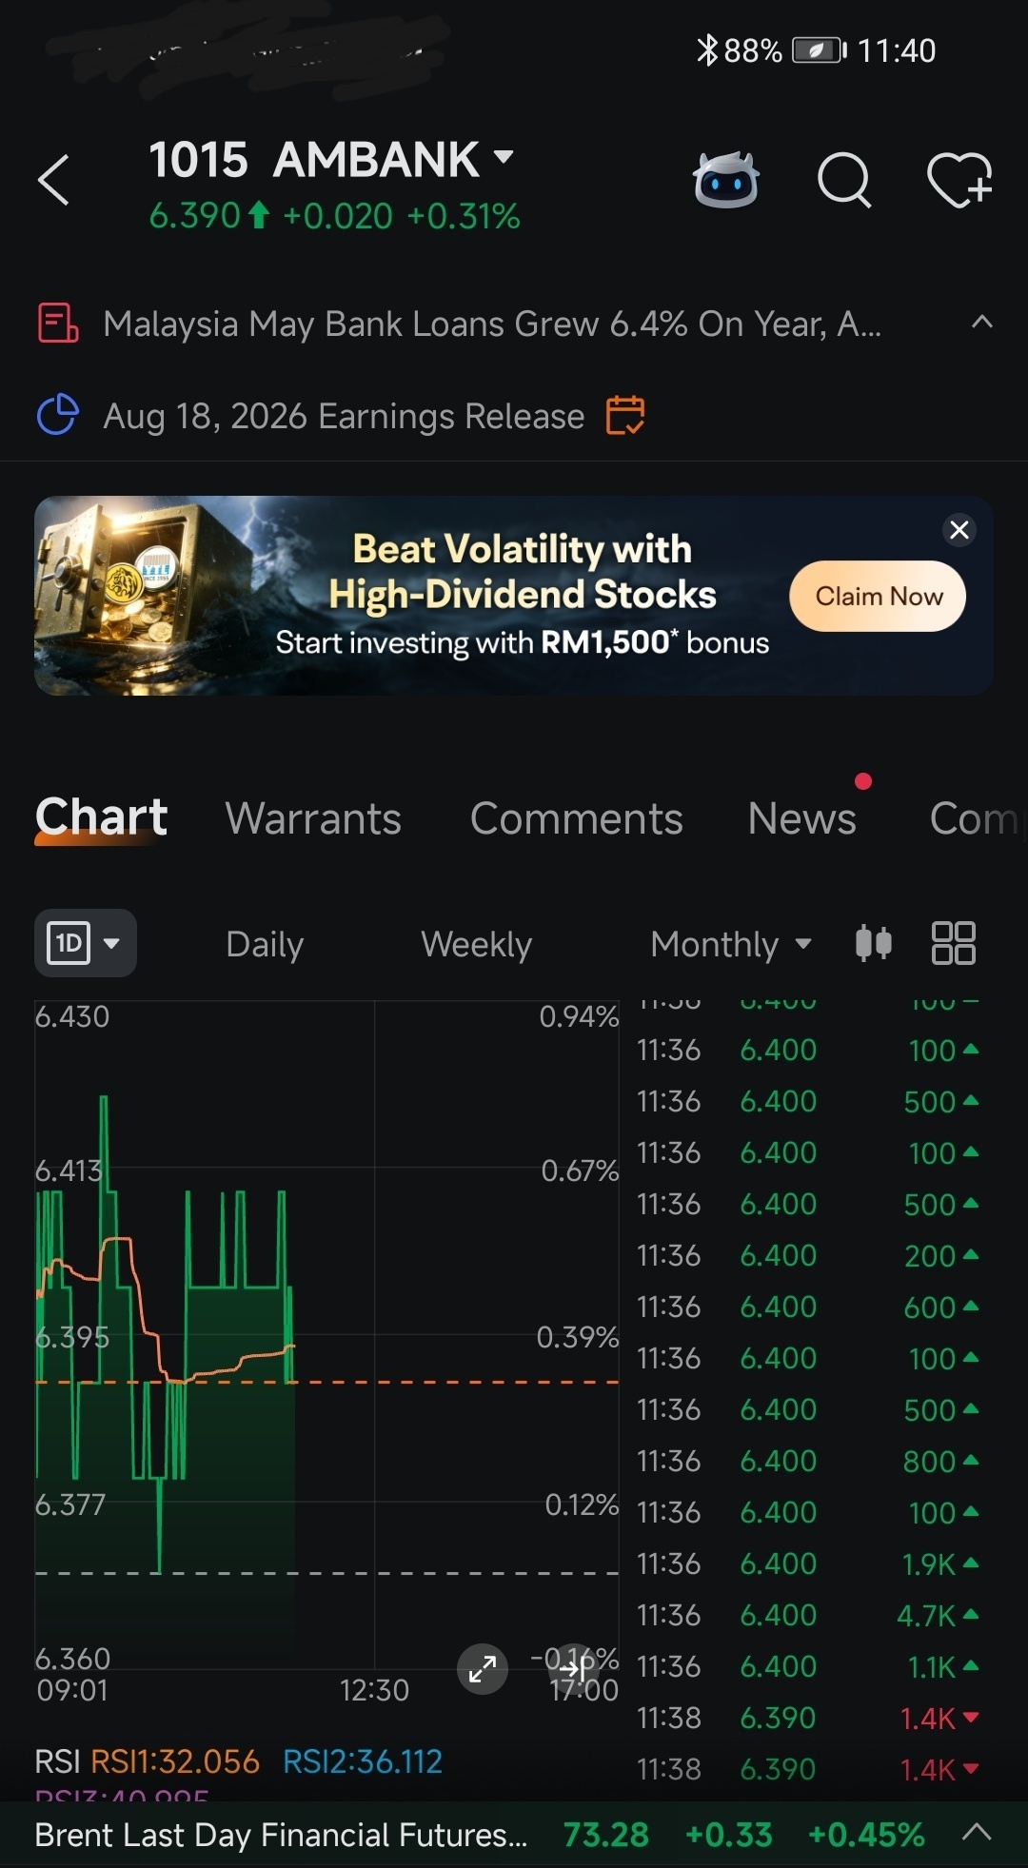Tap the system battery indicator
Viewport: 1028px width, 1868px height.
[820, 50]
